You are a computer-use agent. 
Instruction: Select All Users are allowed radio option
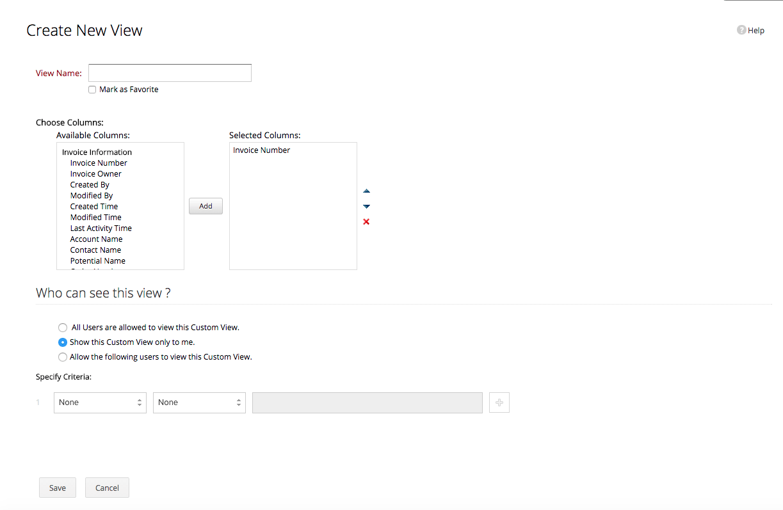(63, 328)
